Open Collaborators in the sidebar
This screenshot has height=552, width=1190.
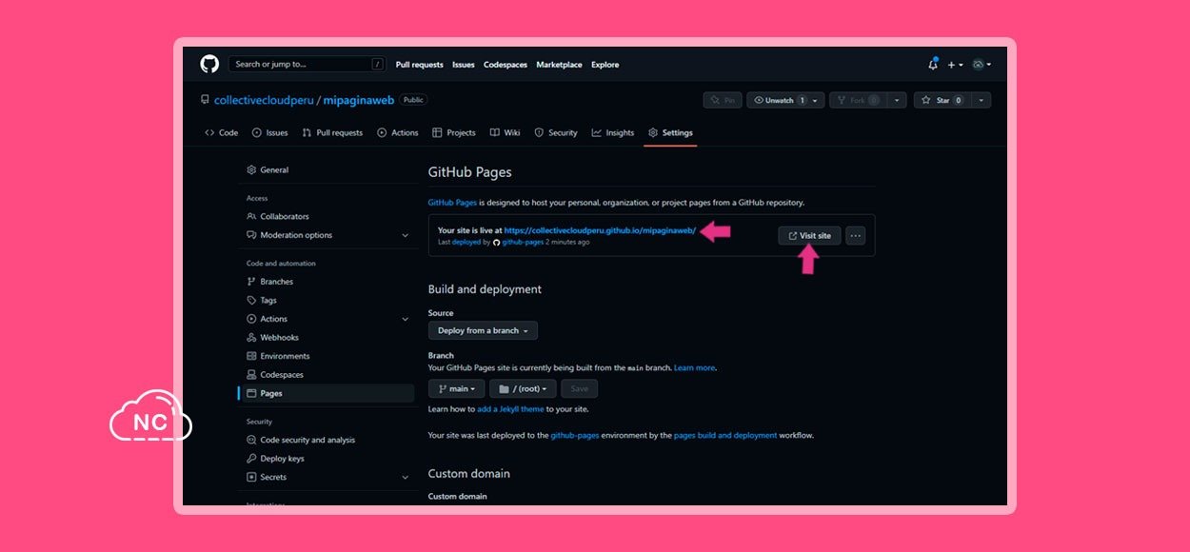point(284,217)
